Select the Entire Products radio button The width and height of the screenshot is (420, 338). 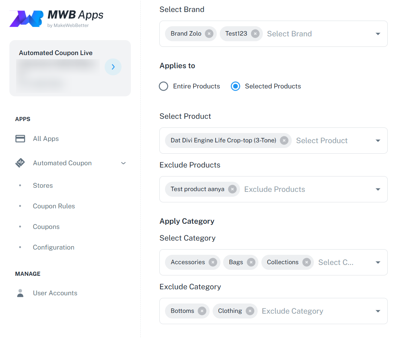pyautogui.click(x=163, y=86)
